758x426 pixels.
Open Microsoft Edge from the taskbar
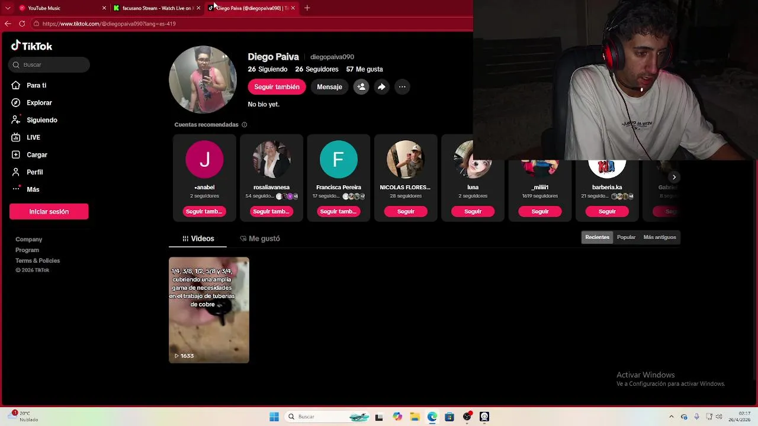432,417
